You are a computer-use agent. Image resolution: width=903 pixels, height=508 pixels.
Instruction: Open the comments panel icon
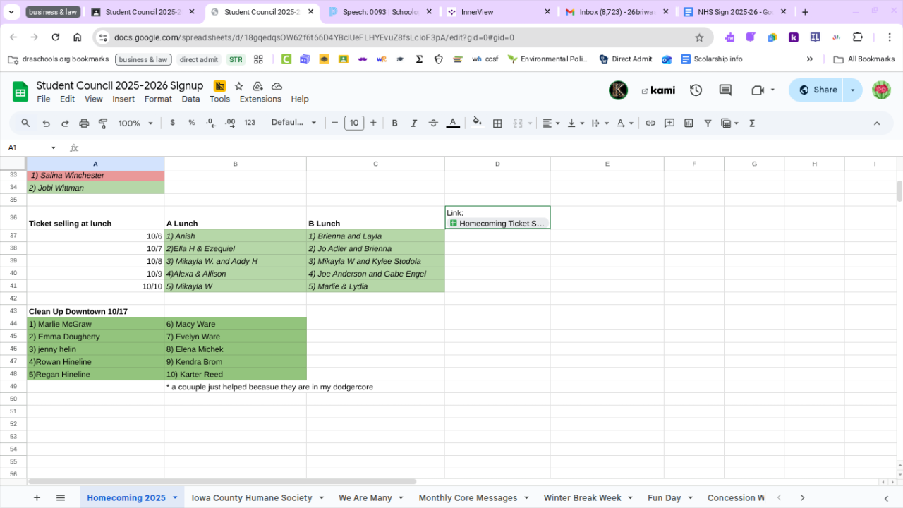(725, 90)
